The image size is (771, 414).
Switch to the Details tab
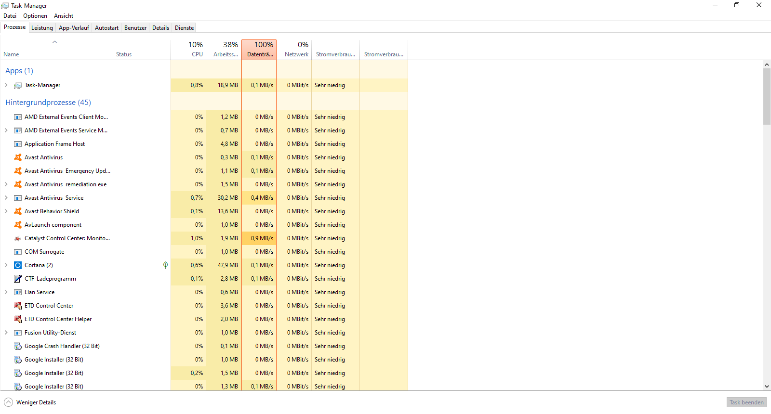coord(160,28)
